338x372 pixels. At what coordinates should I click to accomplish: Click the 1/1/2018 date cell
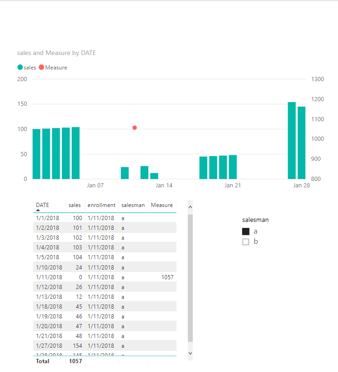pyautogui.click(x=47, y=218)
